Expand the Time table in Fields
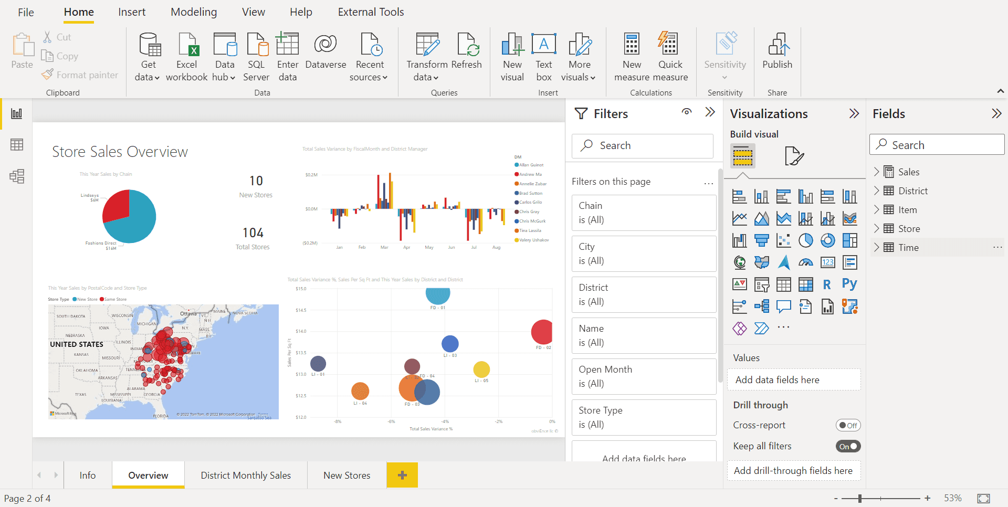Image resolution: width=1008 pixels, height=507 pixels. pos(876,247)
